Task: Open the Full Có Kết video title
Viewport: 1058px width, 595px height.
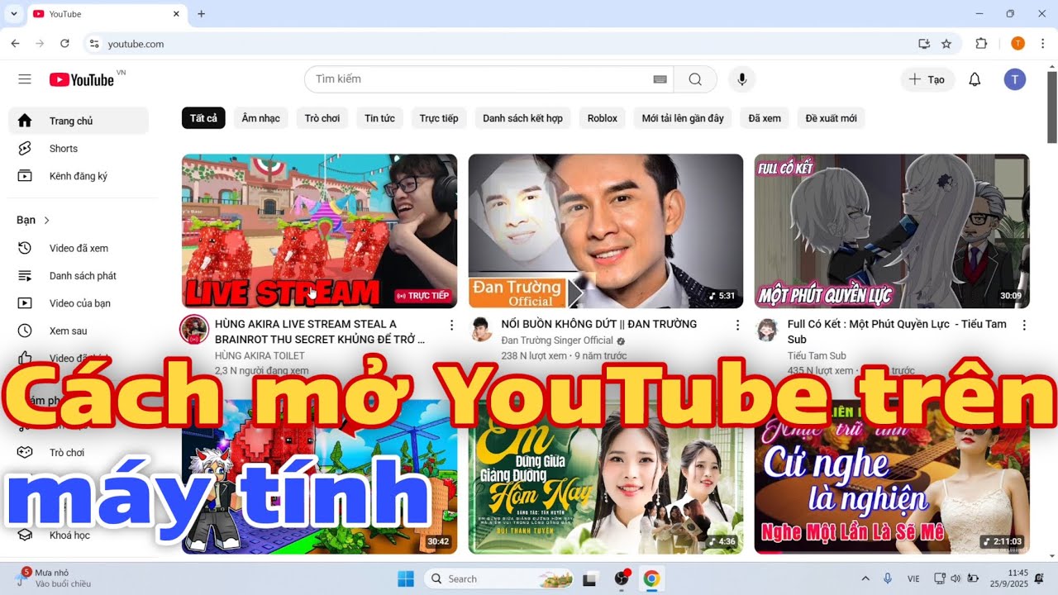Action: coord(897,331)
